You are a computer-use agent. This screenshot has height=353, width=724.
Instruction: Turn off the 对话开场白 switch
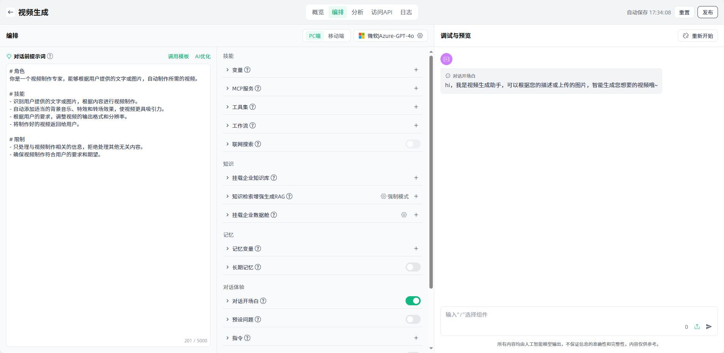[413, 301]
